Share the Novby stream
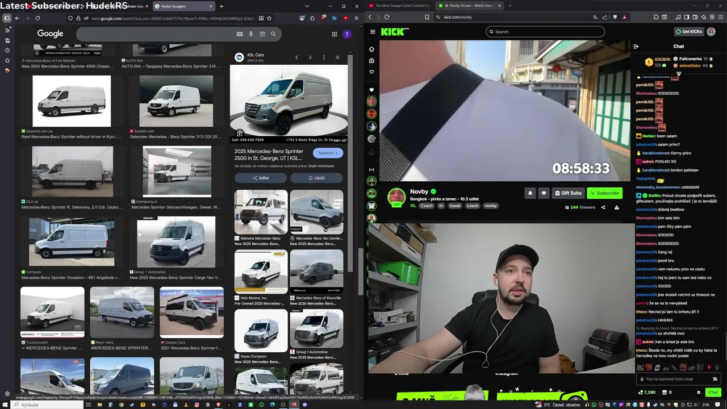The height and width of the screenshot is (409, 727). (x=603, y=207)
